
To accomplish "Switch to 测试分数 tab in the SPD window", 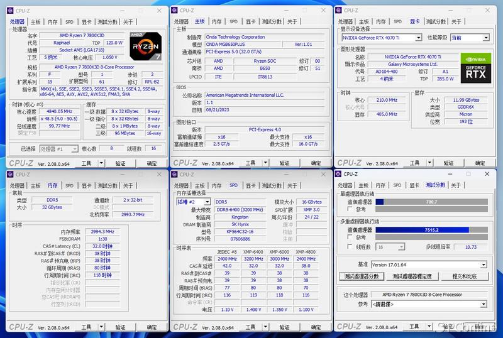I will (x=272, y=186).
